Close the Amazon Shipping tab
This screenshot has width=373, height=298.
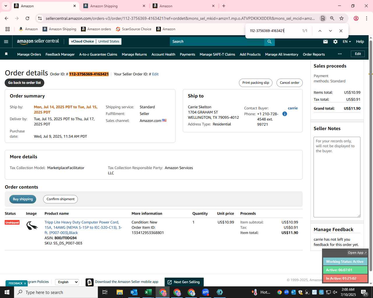[144, 6]
